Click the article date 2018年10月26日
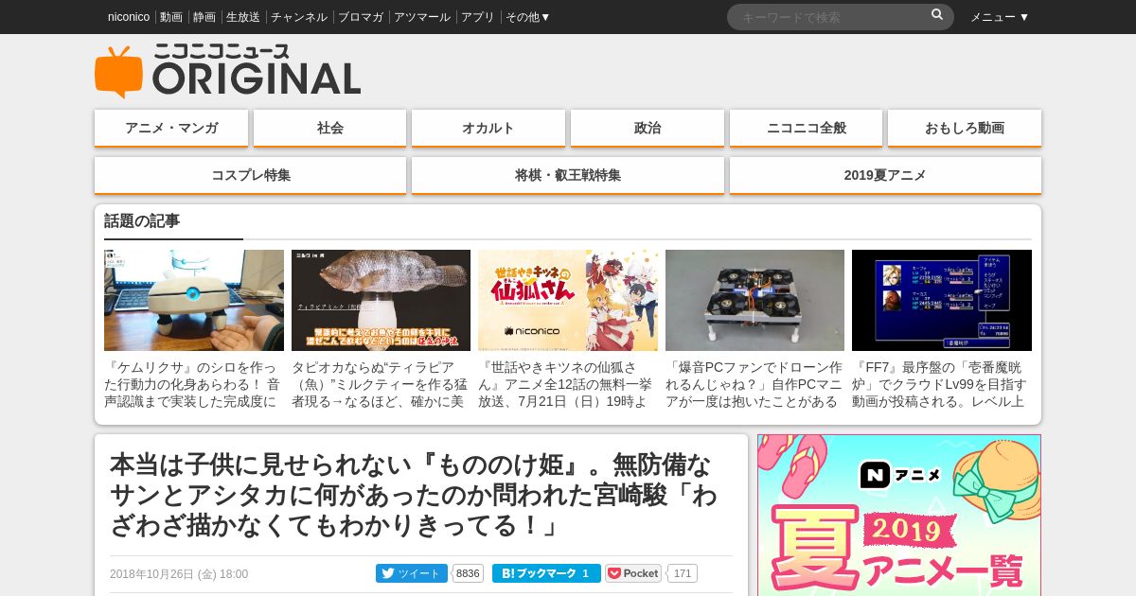Screen dimensions: 1136x596 [179, 574]
